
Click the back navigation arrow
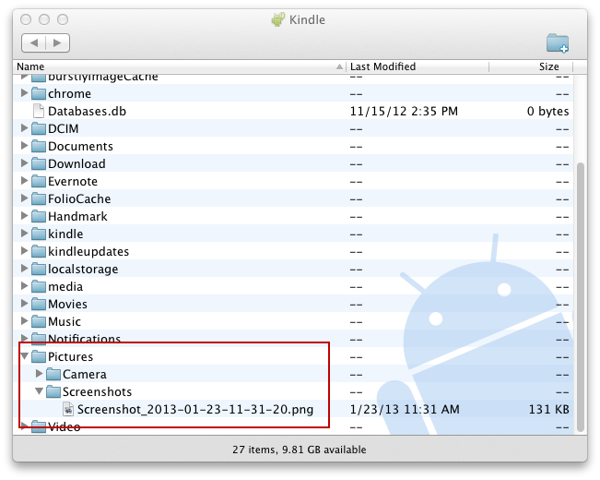(34, 43)
